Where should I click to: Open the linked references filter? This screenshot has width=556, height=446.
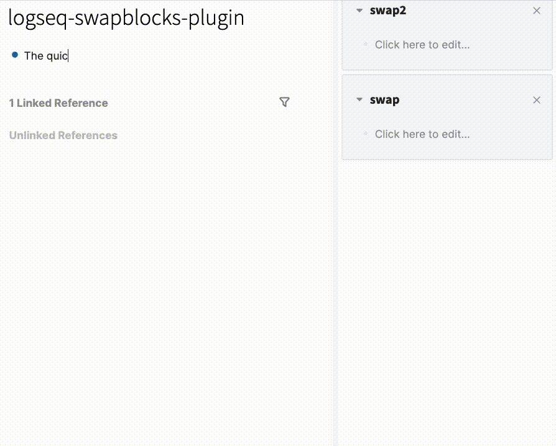point(284,102)
